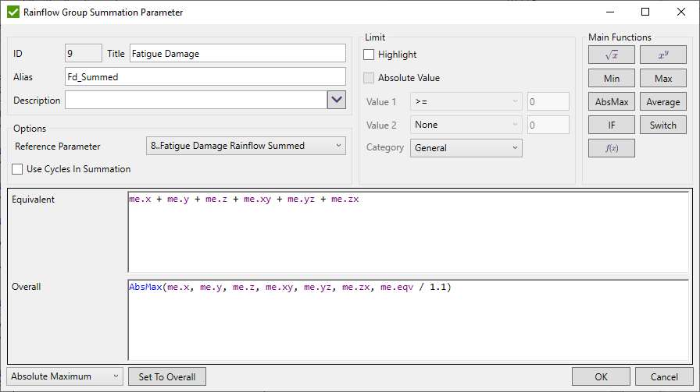Open the Absolute Maximum dropdown
700x392 pixels.
point(65,376)
